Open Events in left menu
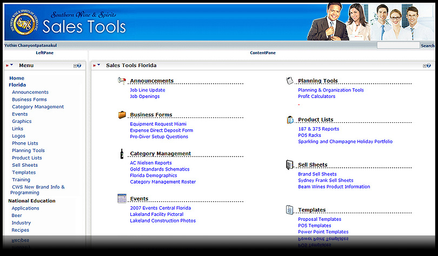The width and height of the screenshot is (438, 256). pos(20,114)
